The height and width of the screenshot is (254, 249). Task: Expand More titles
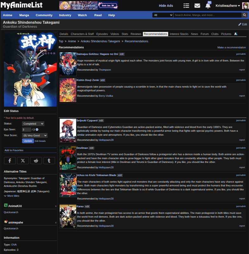click(12, 196)
